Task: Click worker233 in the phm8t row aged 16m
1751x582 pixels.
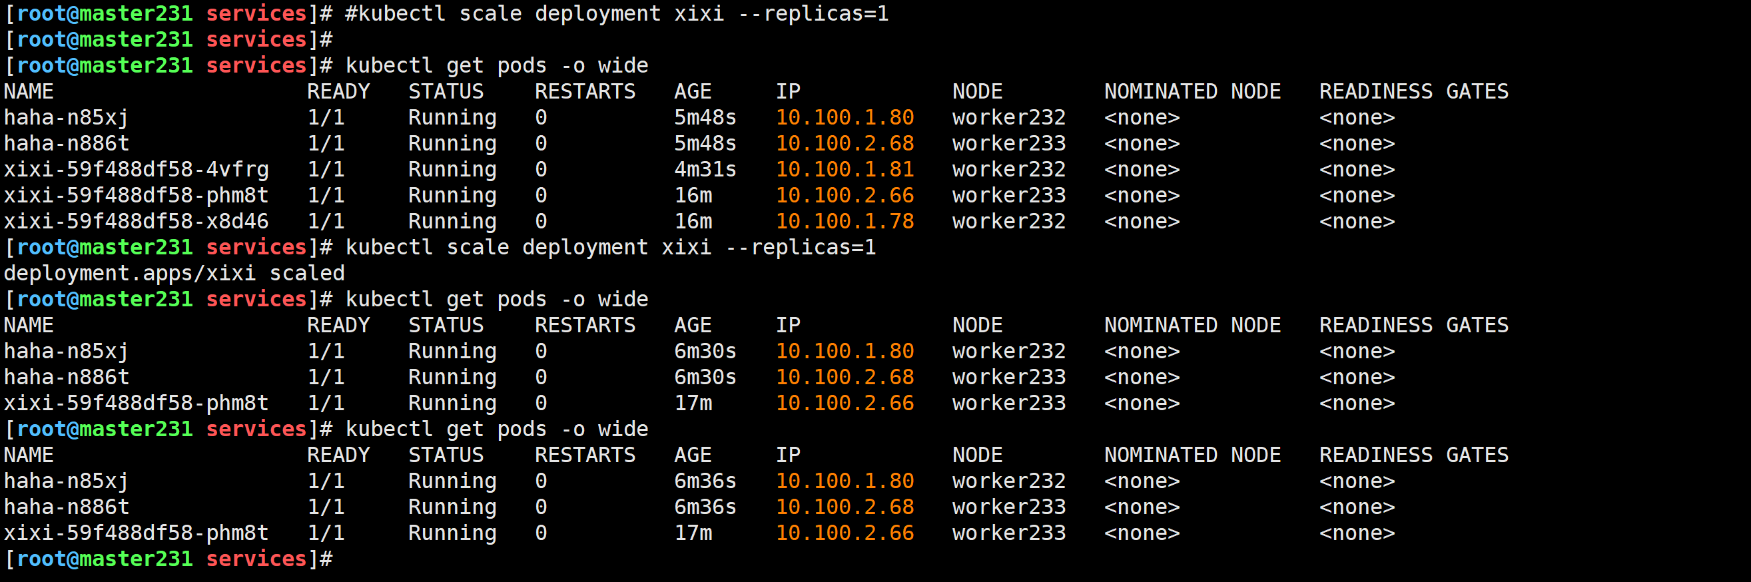Action: pyautogui.click(x=1009, y=195)
